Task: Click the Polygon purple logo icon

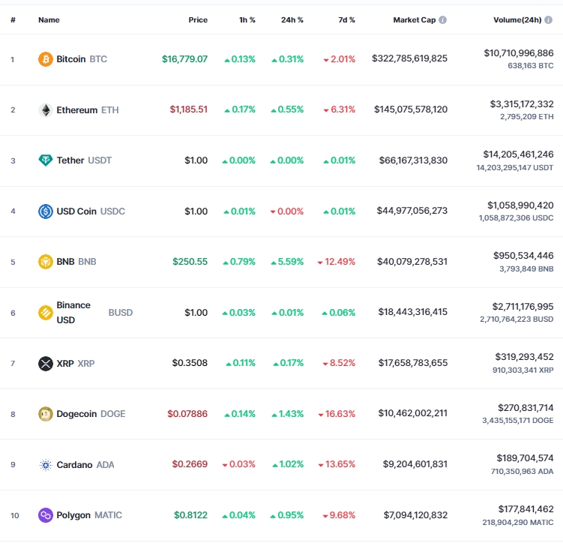Action: (46, 515)
